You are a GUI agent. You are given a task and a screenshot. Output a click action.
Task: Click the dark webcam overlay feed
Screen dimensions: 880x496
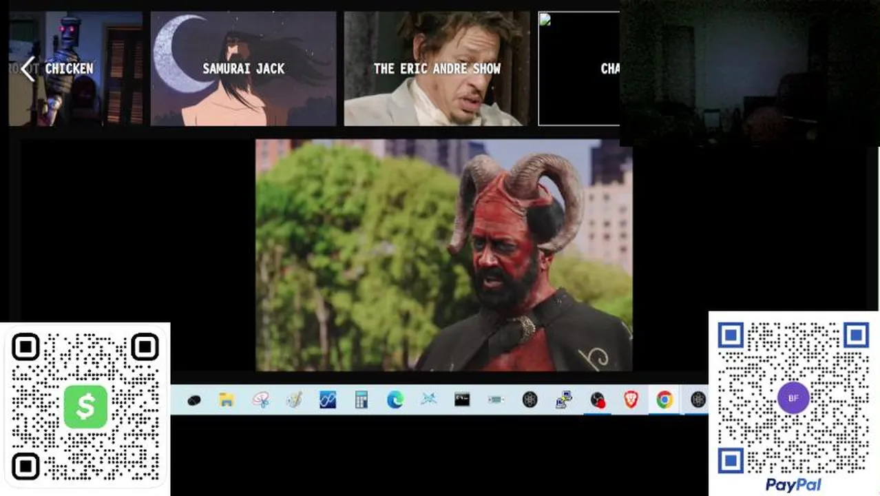[x=750, y=73]
